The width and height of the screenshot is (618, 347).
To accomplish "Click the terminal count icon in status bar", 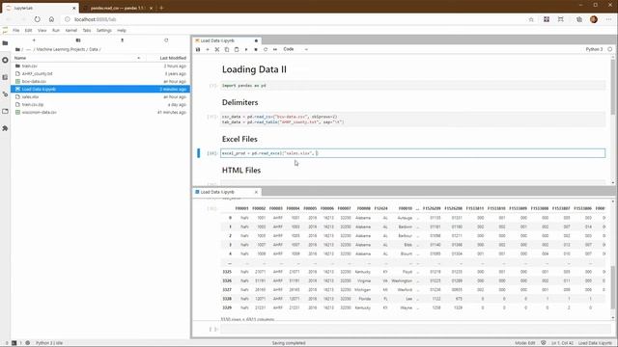I will (x=14, y=343).
